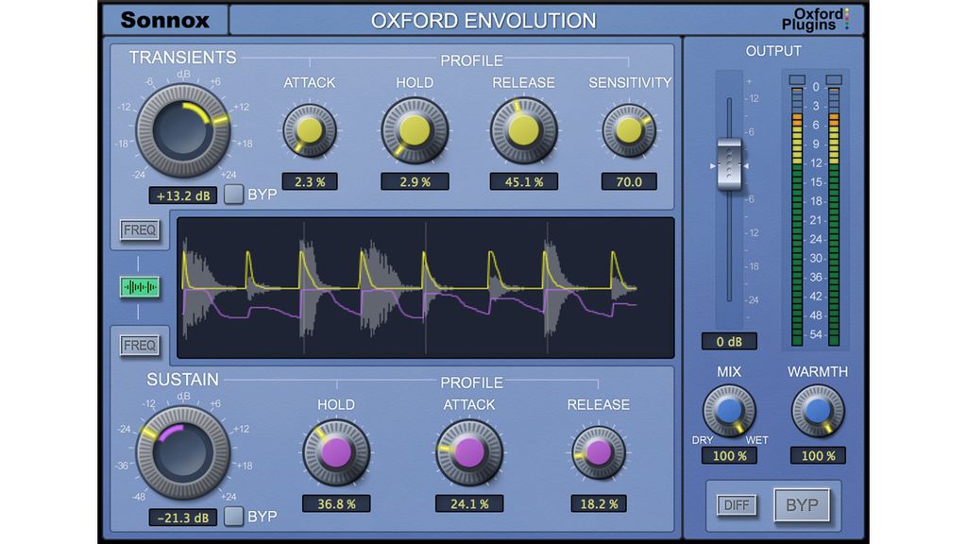
Task: Enable BYP for the Sustain section
Action: [x=235, y=517]
